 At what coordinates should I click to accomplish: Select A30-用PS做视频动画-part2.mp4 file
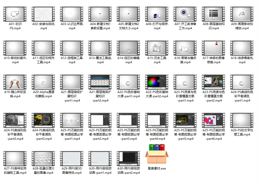click(x=128, y=158)
